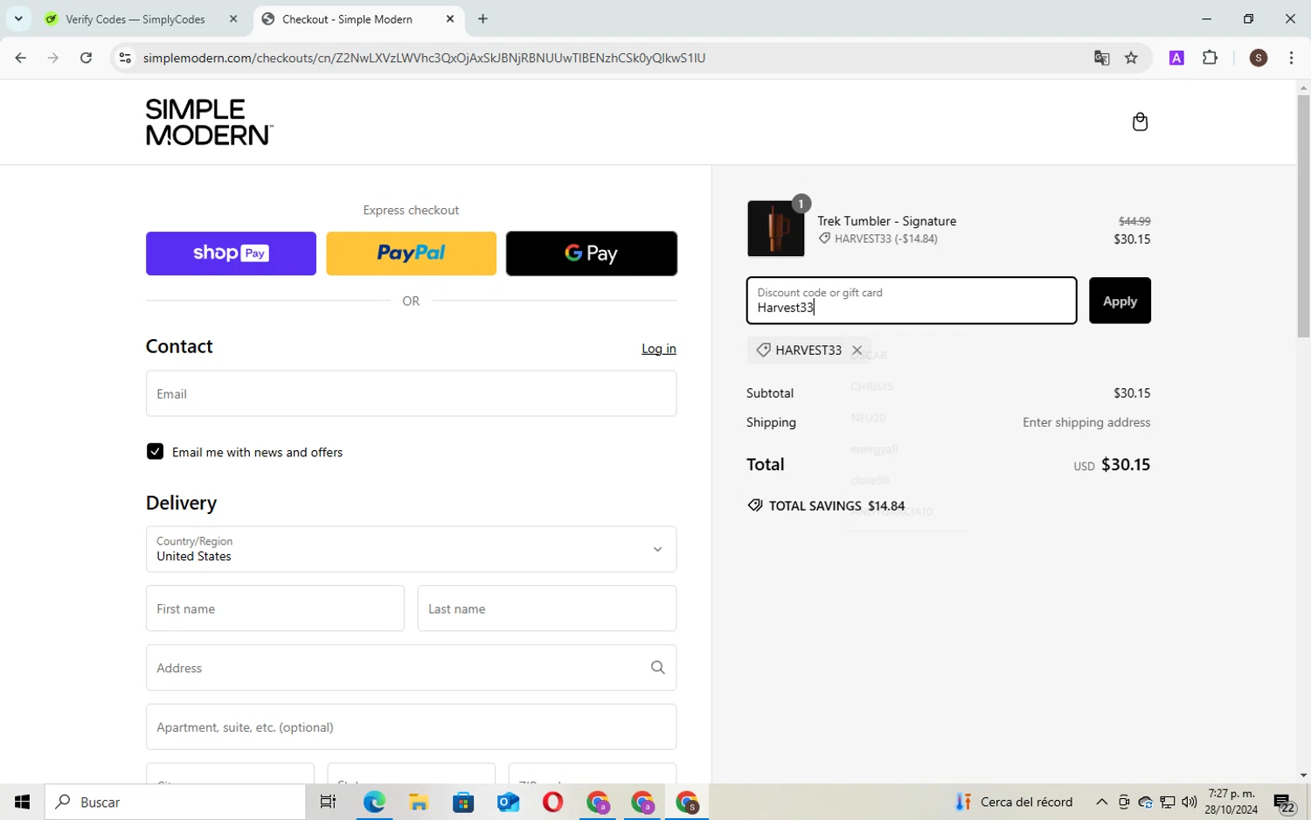Screen dimensions: 1311x820
Task: Click the Trek Tumbler - Signature product name
Action: [886, 221]
